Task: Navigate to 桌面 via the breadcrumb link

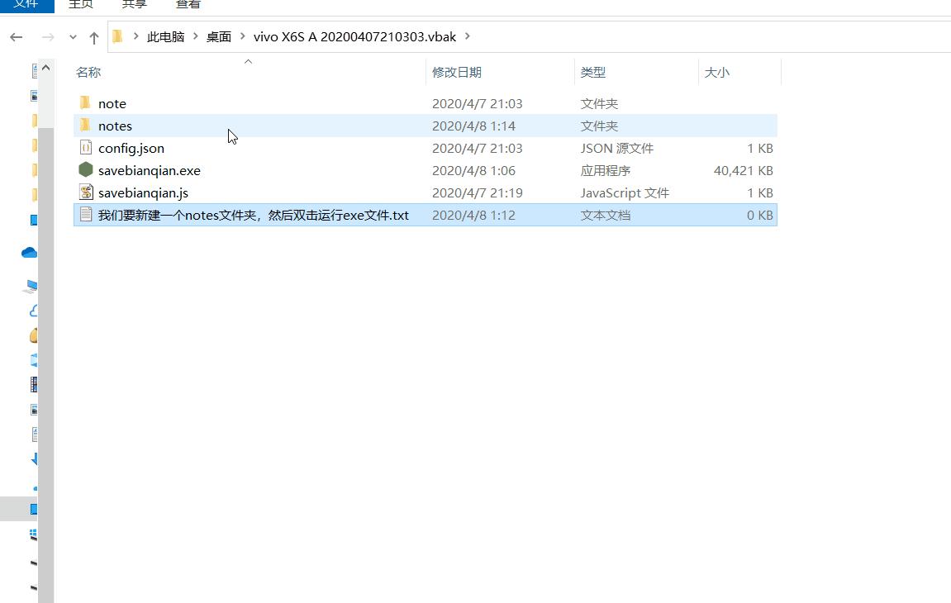Action: pyautogui.click(x=218, y=36)
